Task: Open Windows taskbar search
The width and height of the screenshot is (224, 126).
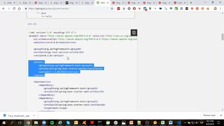Action: (12, 123)
